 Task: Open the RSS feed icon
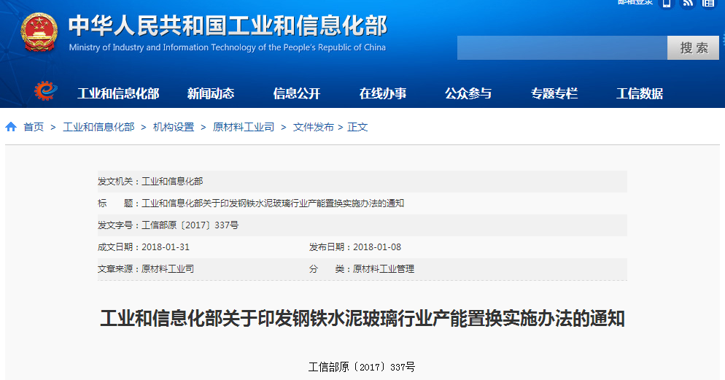(688, 3)
